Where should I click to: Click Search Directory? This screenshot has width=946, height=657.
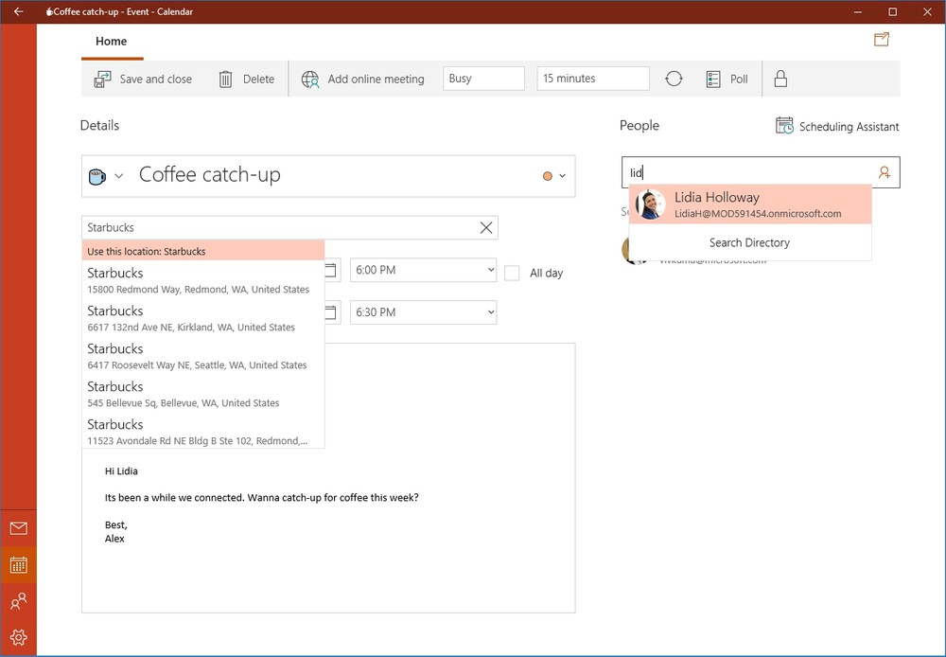click(x=749, y=243)
